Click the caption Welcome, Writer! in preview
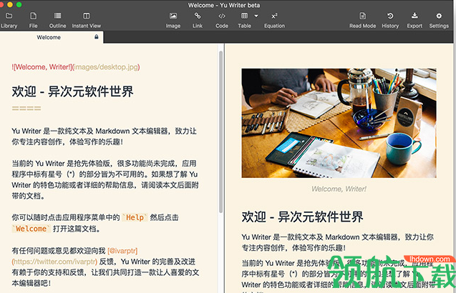Screen dimensions: 456x293 tap(339, 189)
